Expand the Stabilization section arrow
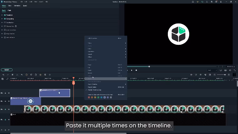238x134 pixels. click(2, 23)
